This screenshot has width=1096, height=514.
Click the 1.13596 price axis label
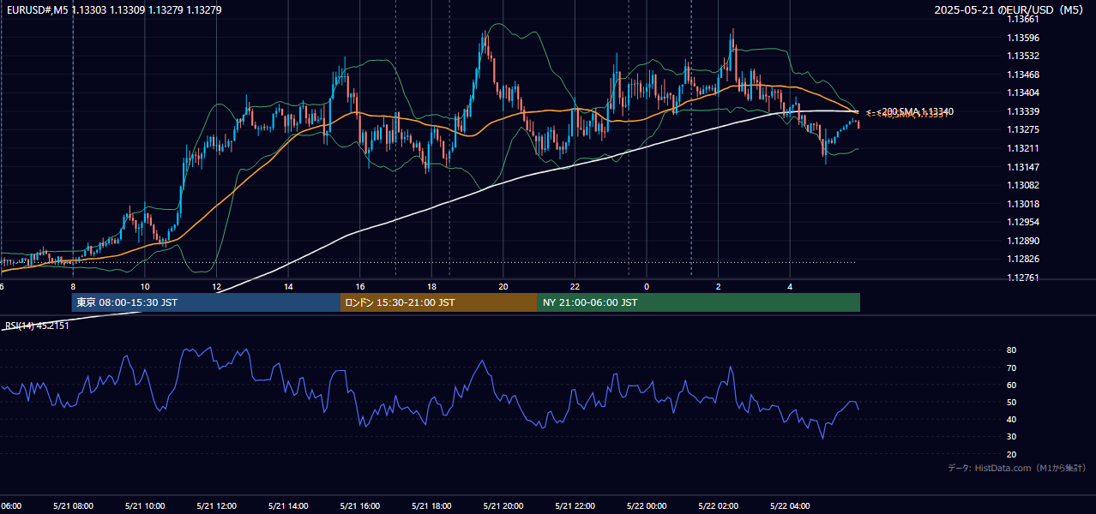coord(1023,38)
